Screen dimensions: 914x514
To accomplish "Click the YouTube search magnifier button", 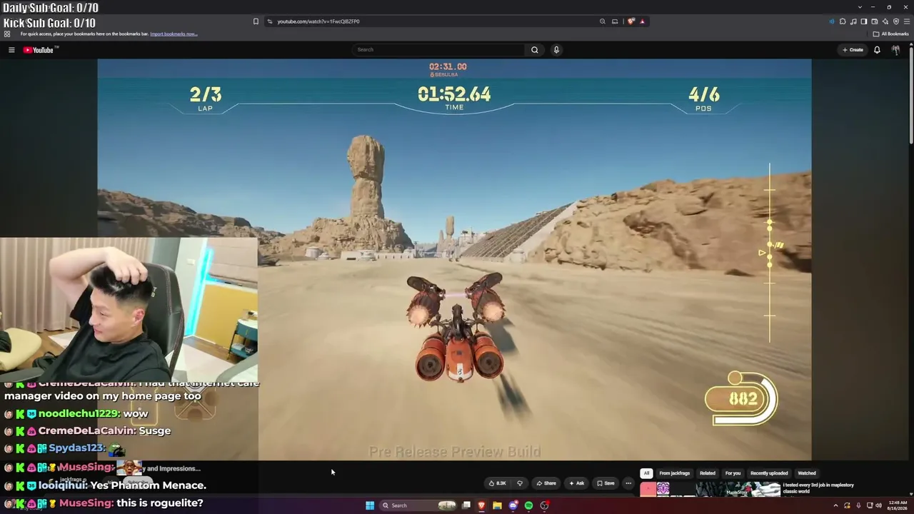I will [534, 50].
